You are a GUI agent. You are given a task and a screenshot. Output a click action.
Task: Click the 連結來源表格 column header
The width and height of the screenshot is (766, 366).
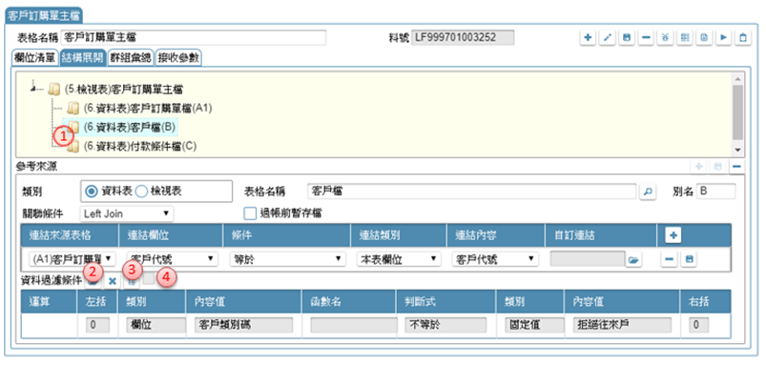tap(70, 235)
